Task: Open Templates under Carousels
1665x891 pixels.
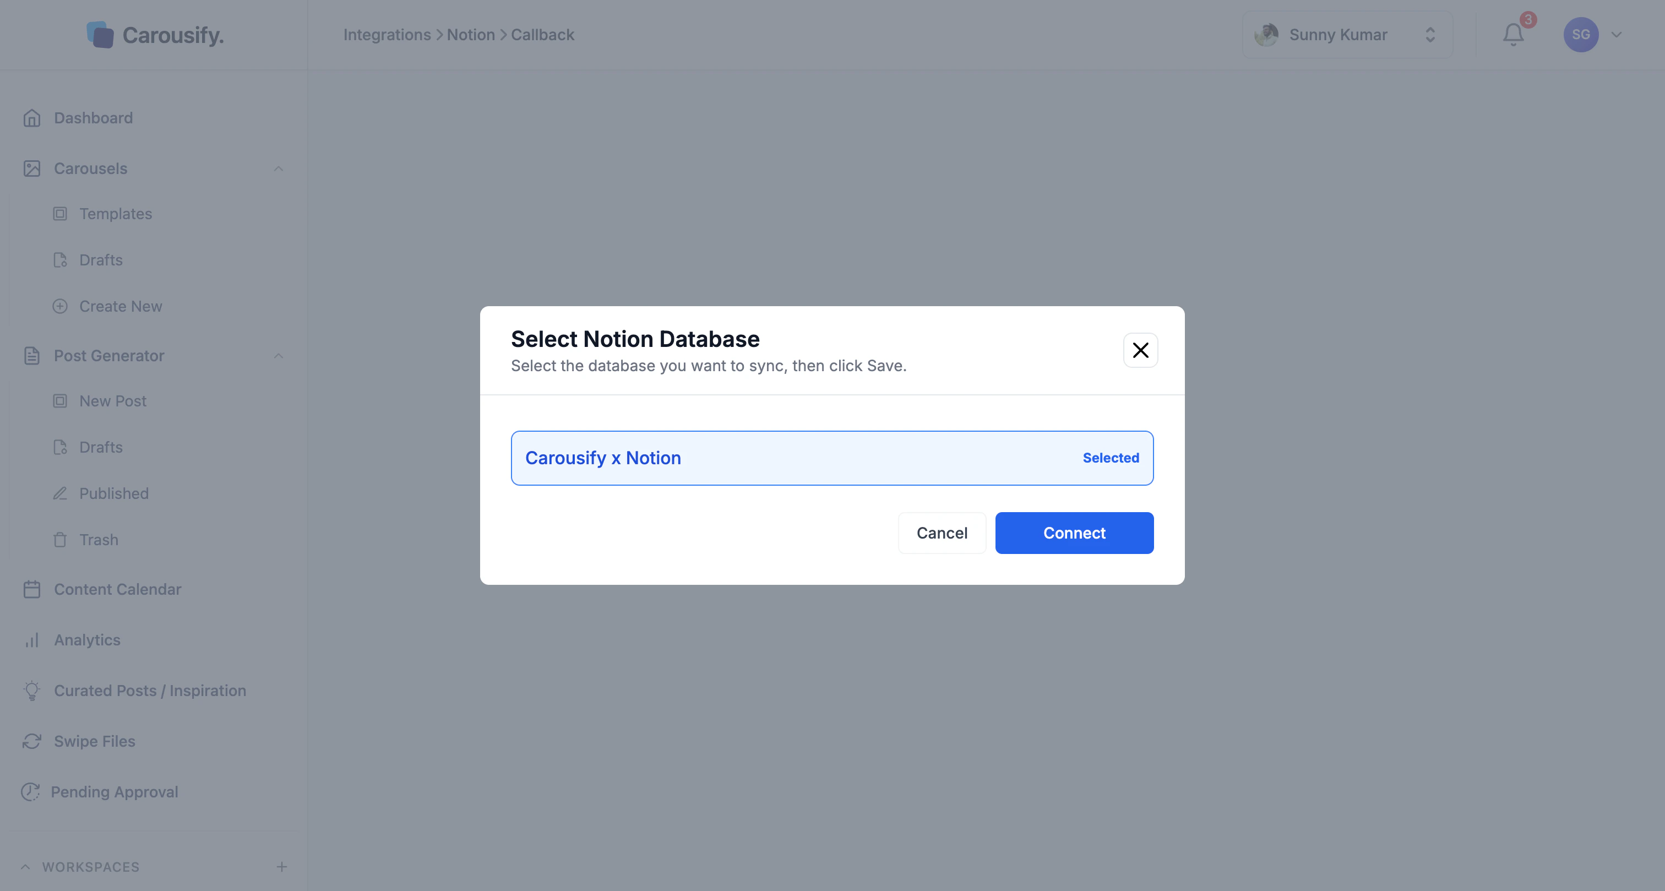Action: 116,214
